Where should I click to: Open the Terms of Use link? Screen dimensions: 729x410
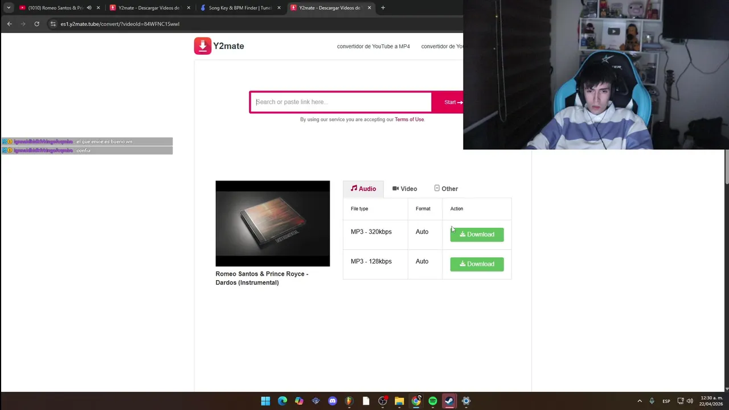pos(409,120)
